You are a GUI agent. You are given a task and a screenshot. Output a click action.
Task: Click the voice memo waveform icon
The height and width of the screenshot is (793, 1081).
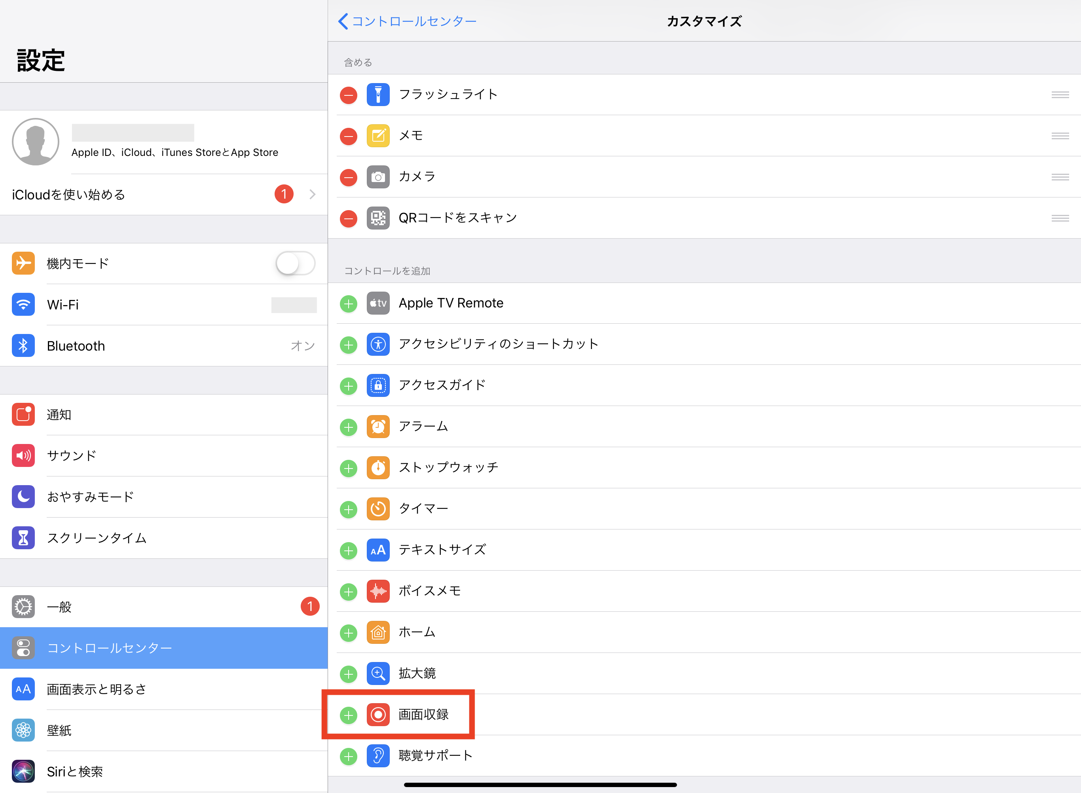378,592
